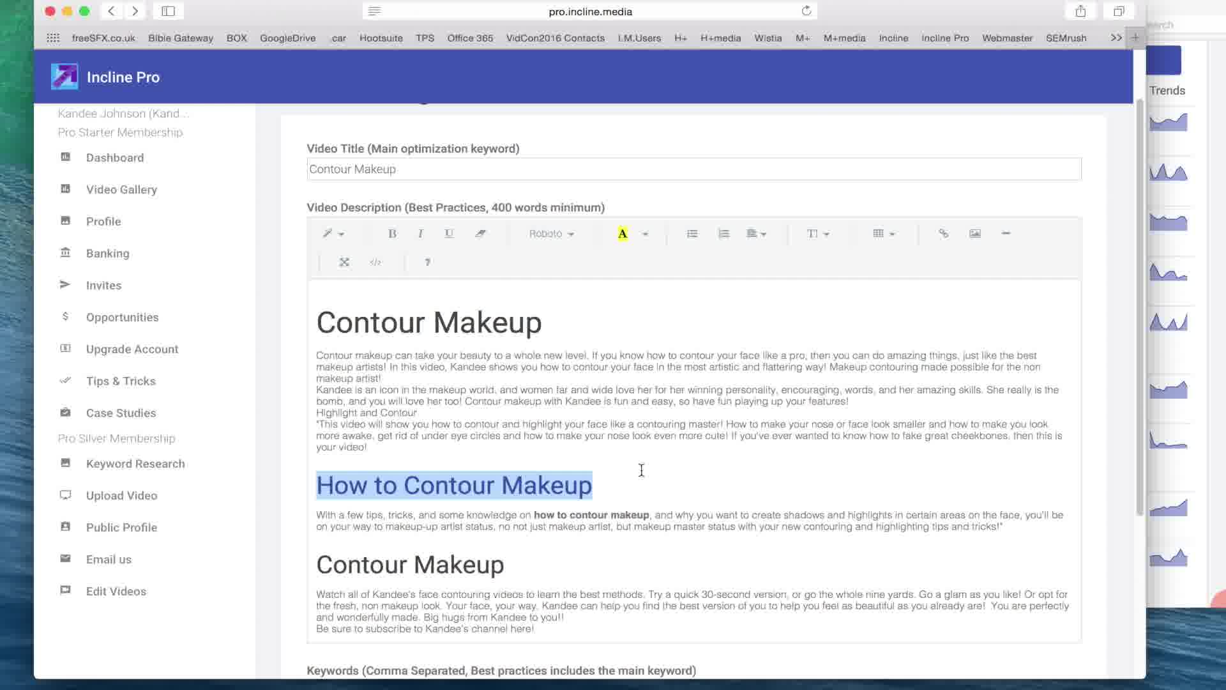Click the pro.incline.media address bar

[590, 11]
